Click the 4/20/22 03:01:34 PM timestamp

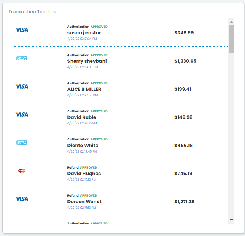point(82,39)
